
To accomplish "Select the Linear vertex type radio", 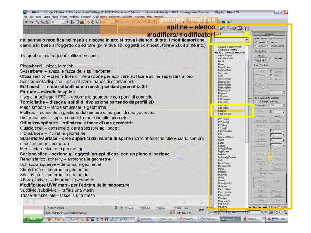I will (256, 42).
